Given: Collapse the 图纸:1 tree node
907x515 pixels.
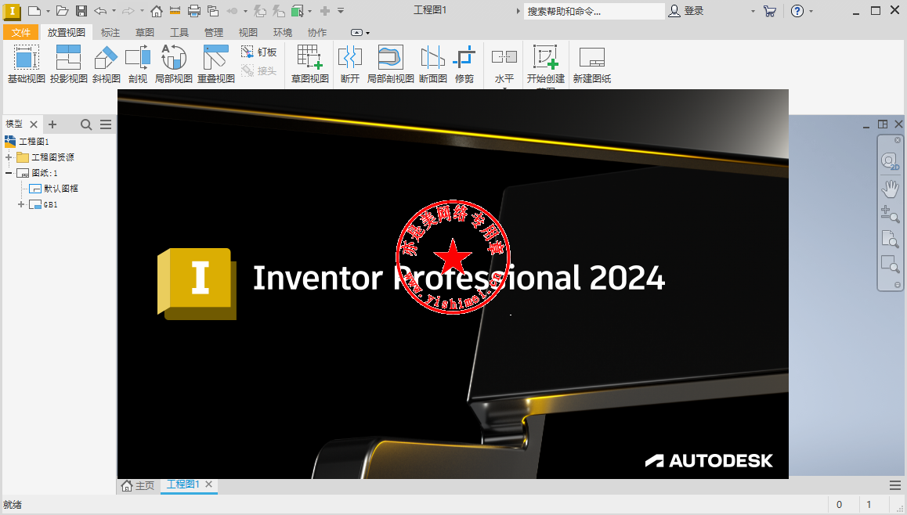Looking at the screenshot, I should [x=9, y=173].
